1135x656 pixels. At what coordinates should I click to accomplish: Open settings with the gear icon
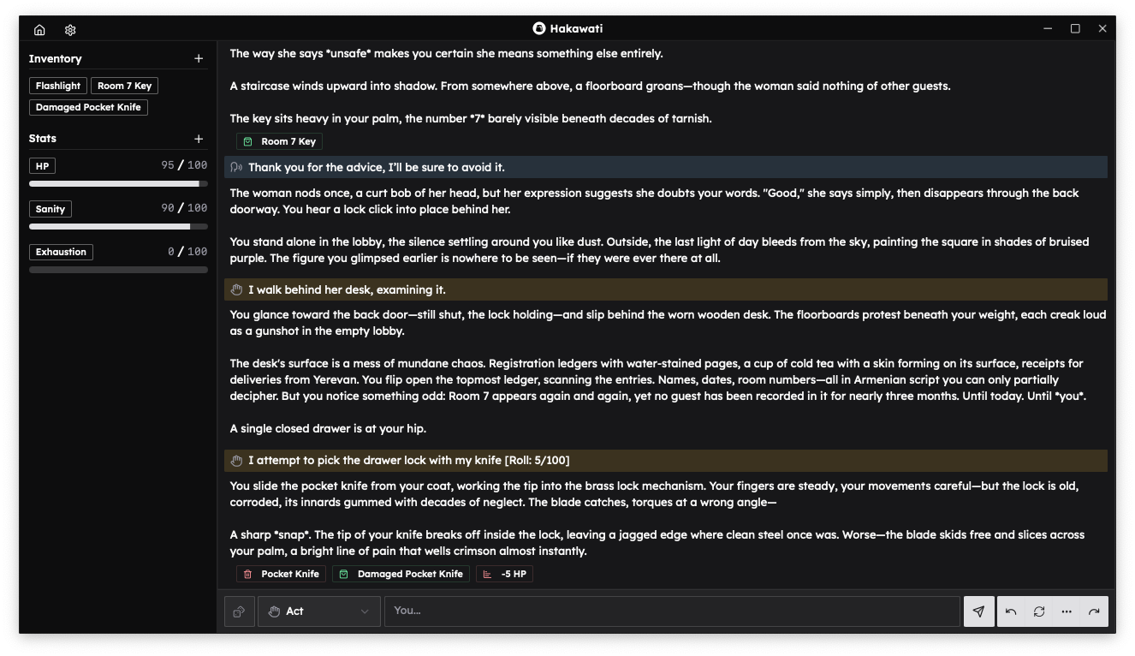pos(70,30)
